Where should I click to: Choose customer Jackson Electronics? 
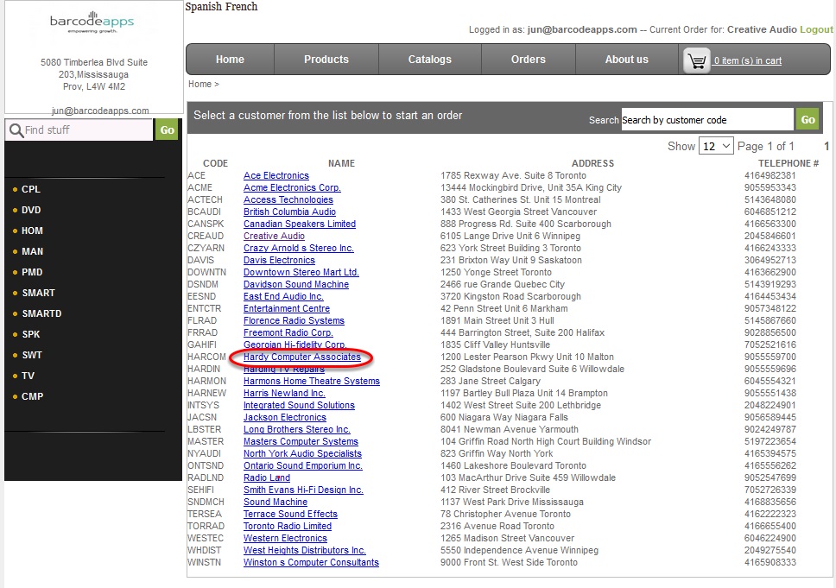pyautogui.click(x=285, y=417)
